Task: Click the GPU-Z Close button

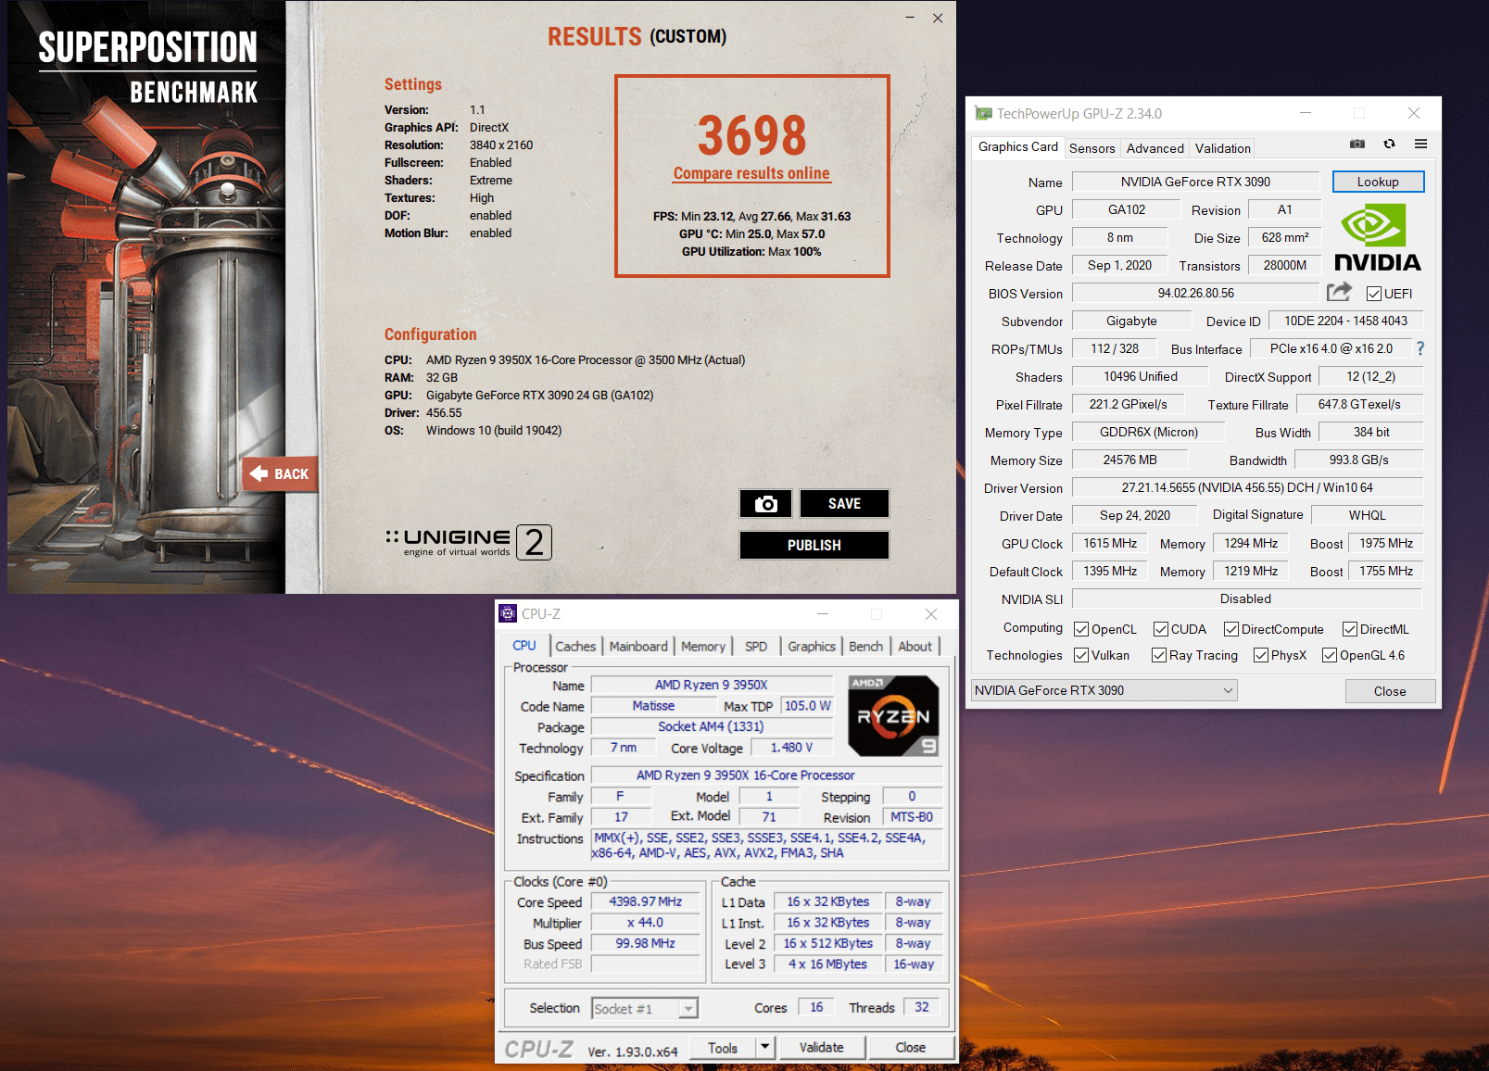Action: tap(1390, 691)
